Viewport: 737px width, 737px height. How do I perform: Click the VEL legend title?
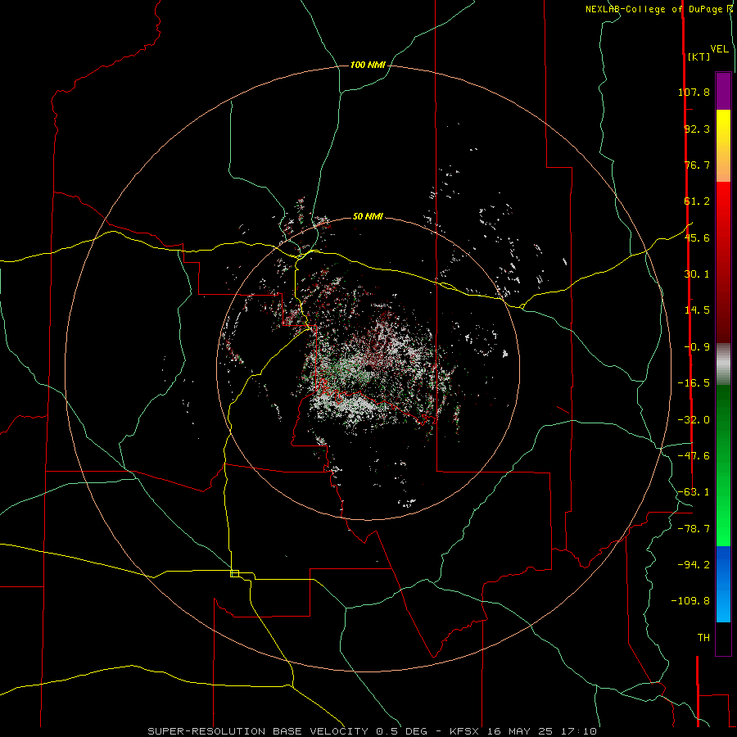(x=719, y=49)
